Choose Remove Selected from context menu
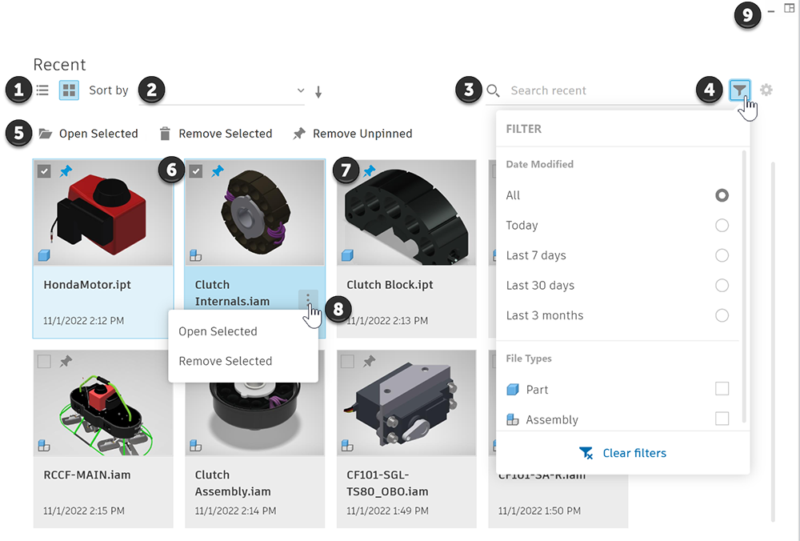This screenshot has height=541, width=800. point(225,361)
